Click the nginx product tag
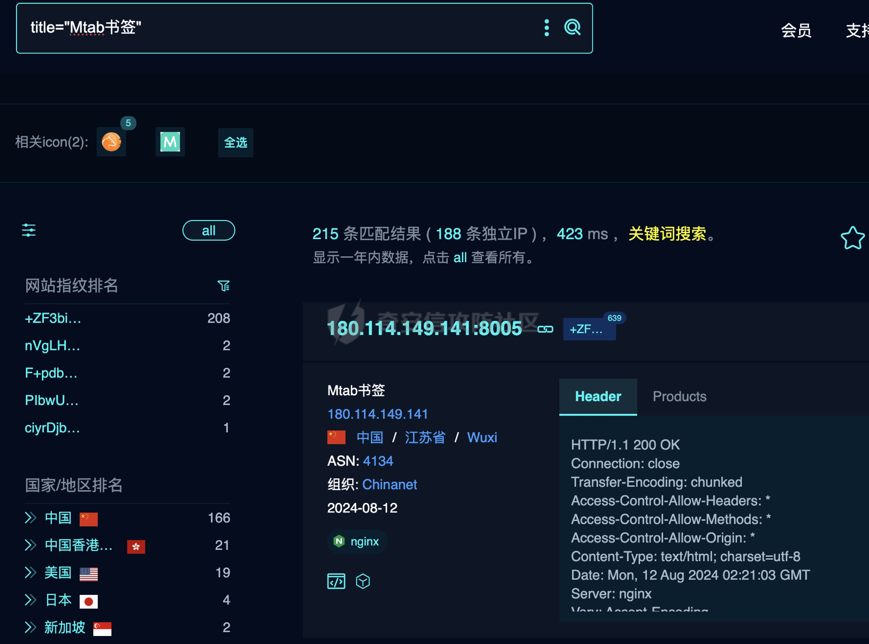 coord(357,541)
